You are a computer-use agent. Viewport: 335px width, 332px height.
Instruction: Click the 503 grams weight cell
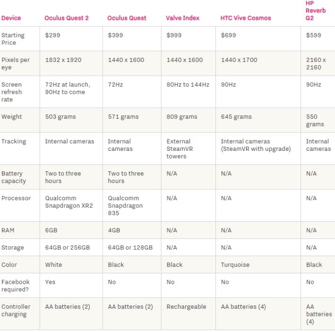pos(60,117)
